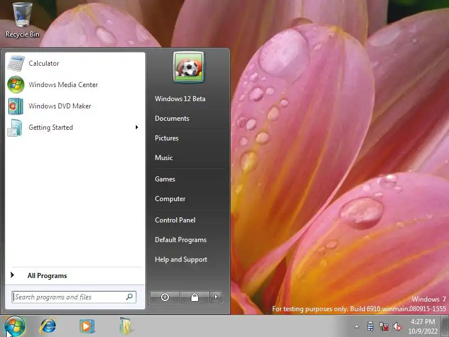Click the search magnifier icon
This screenshot has width=449, height=337.
tap(130, 297)
